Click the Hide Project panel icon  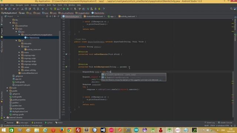59,16
